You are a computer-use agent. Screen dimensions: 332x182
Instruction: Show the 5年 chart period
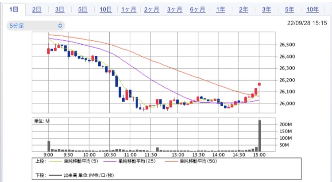[290, 10]
